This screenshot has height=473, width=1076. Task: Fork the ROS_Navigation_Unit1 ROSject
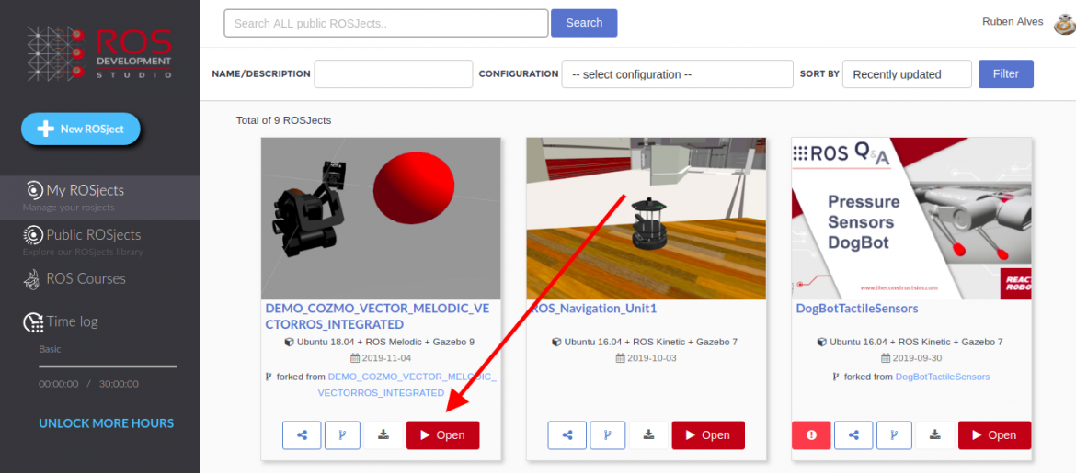pyautogui.click(x=608, y=435)
